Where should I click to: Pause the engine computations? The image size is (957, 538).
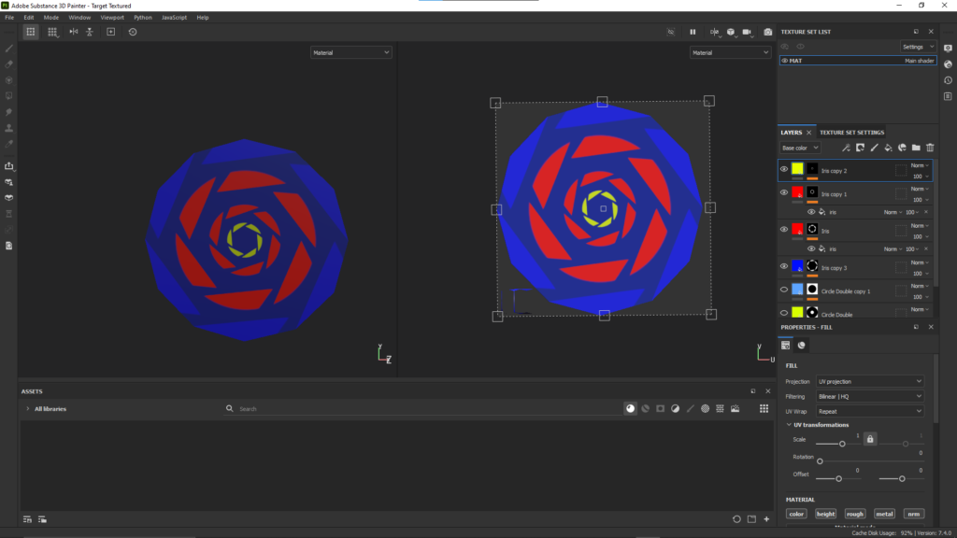[693, 32]
